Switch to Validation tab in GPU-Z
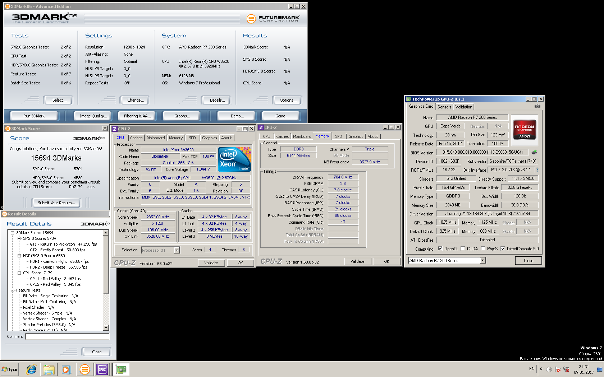 click(x=464, y=107)
